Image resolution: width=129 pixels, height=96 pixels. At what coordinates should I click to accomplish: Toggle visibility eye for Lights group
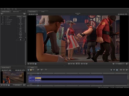pos(3,18)
